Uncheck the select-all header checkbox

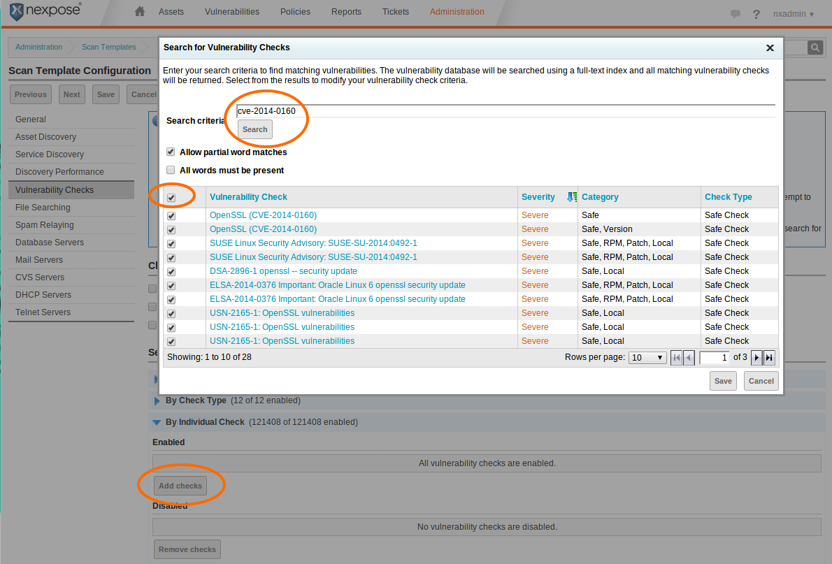171,198
